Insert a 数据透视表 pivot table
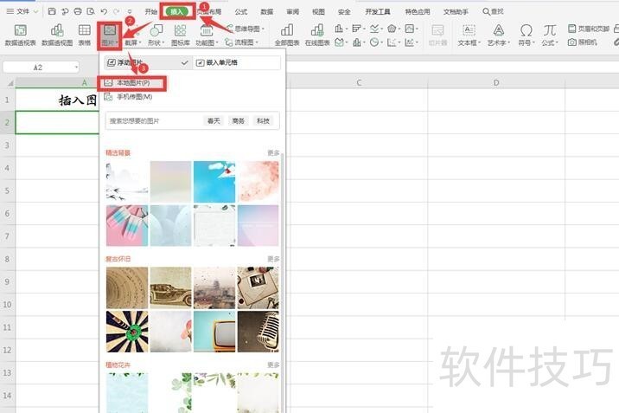The image size is (619, 413). (x=20, y=35)
